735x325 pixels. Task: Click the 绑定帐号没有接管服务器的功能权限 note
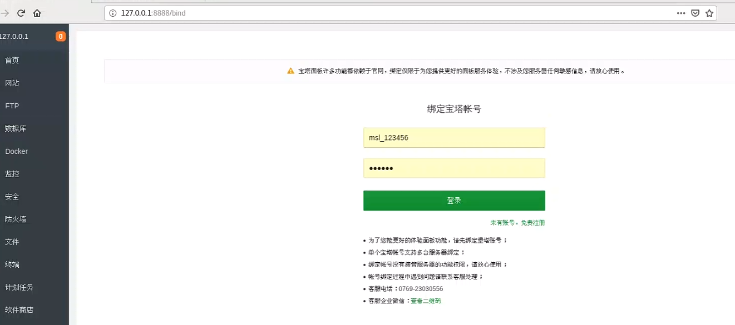pos(438,265)
